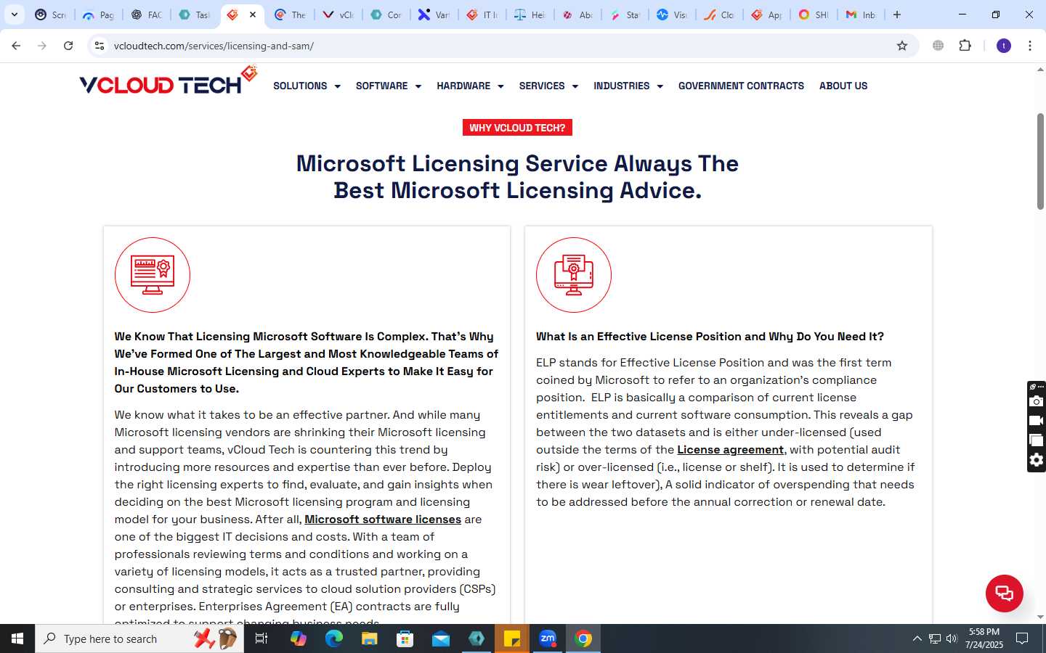Open Sticky Notes from taskbar
Image resolution: width=1046 pixels, height=653 pixels.
click(x=512, y=638)
